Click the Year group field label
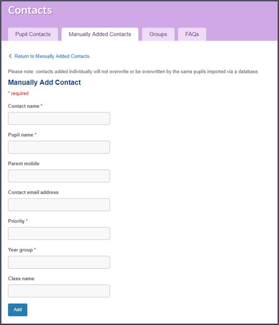The image size is (279, 325). click(20, 250)
